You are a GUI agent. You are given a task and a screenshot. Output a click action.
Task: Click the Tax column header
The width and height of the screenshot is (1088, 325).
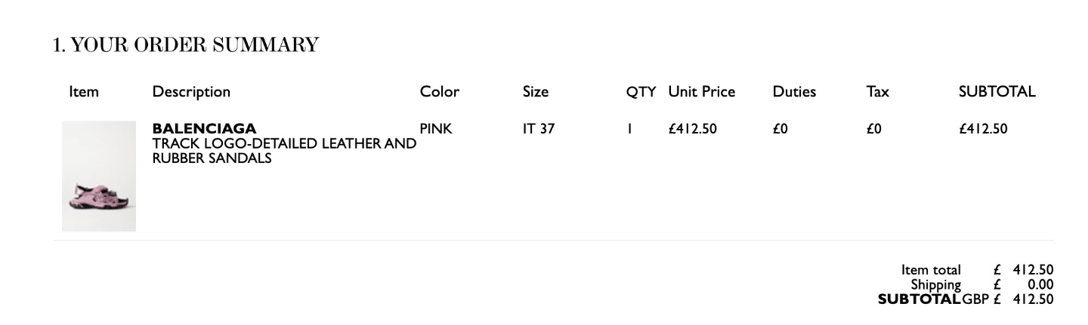tap(877, 92)
